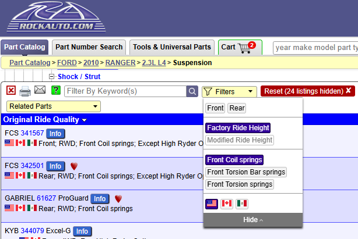Click Mexico flag in FCS 341567 row
This screenshot has width=358, height=239.
[32, 143]
